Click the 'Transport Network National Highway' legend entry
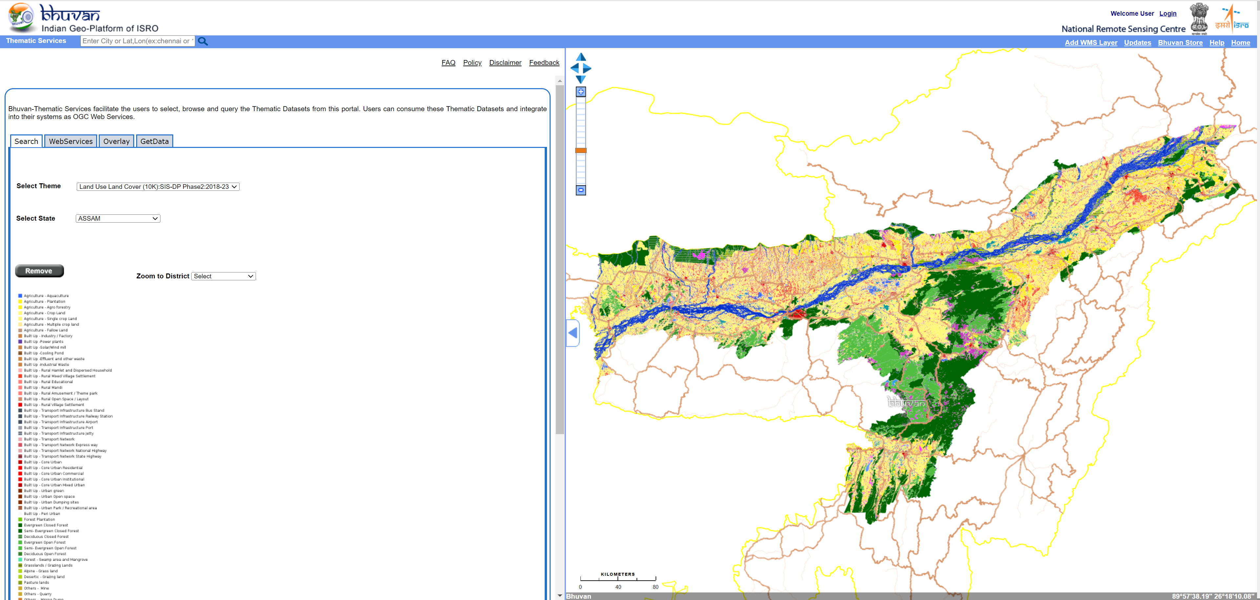 [65, 450]
